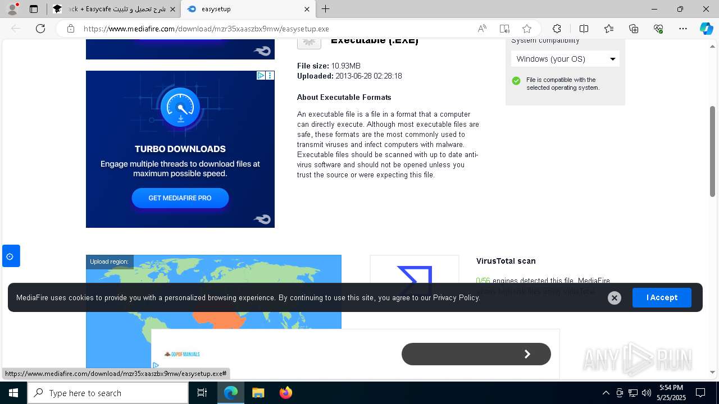Open the notification center icon
Image resolution: width=719 pixels, height=404 pixels.
click(x=700, y=393)
